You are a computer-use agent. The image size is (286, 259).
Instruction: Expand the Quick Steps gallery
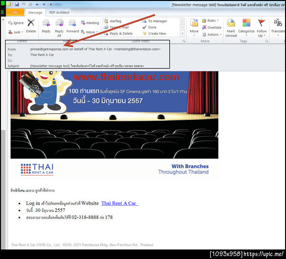pyautogui.click(x=182, y=33)
